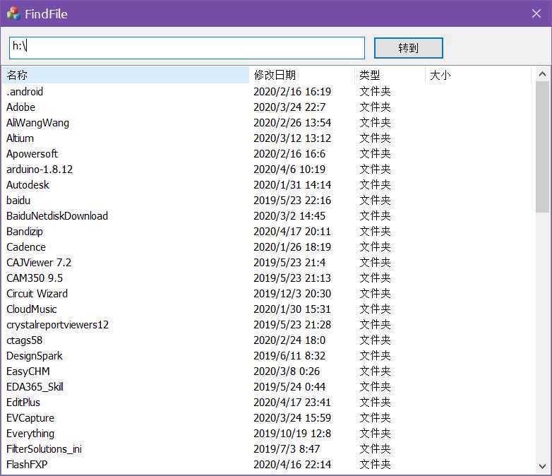Screen dimensions: 552x476
Task: Click the 转到 button
Action: [x=409, y=48]
